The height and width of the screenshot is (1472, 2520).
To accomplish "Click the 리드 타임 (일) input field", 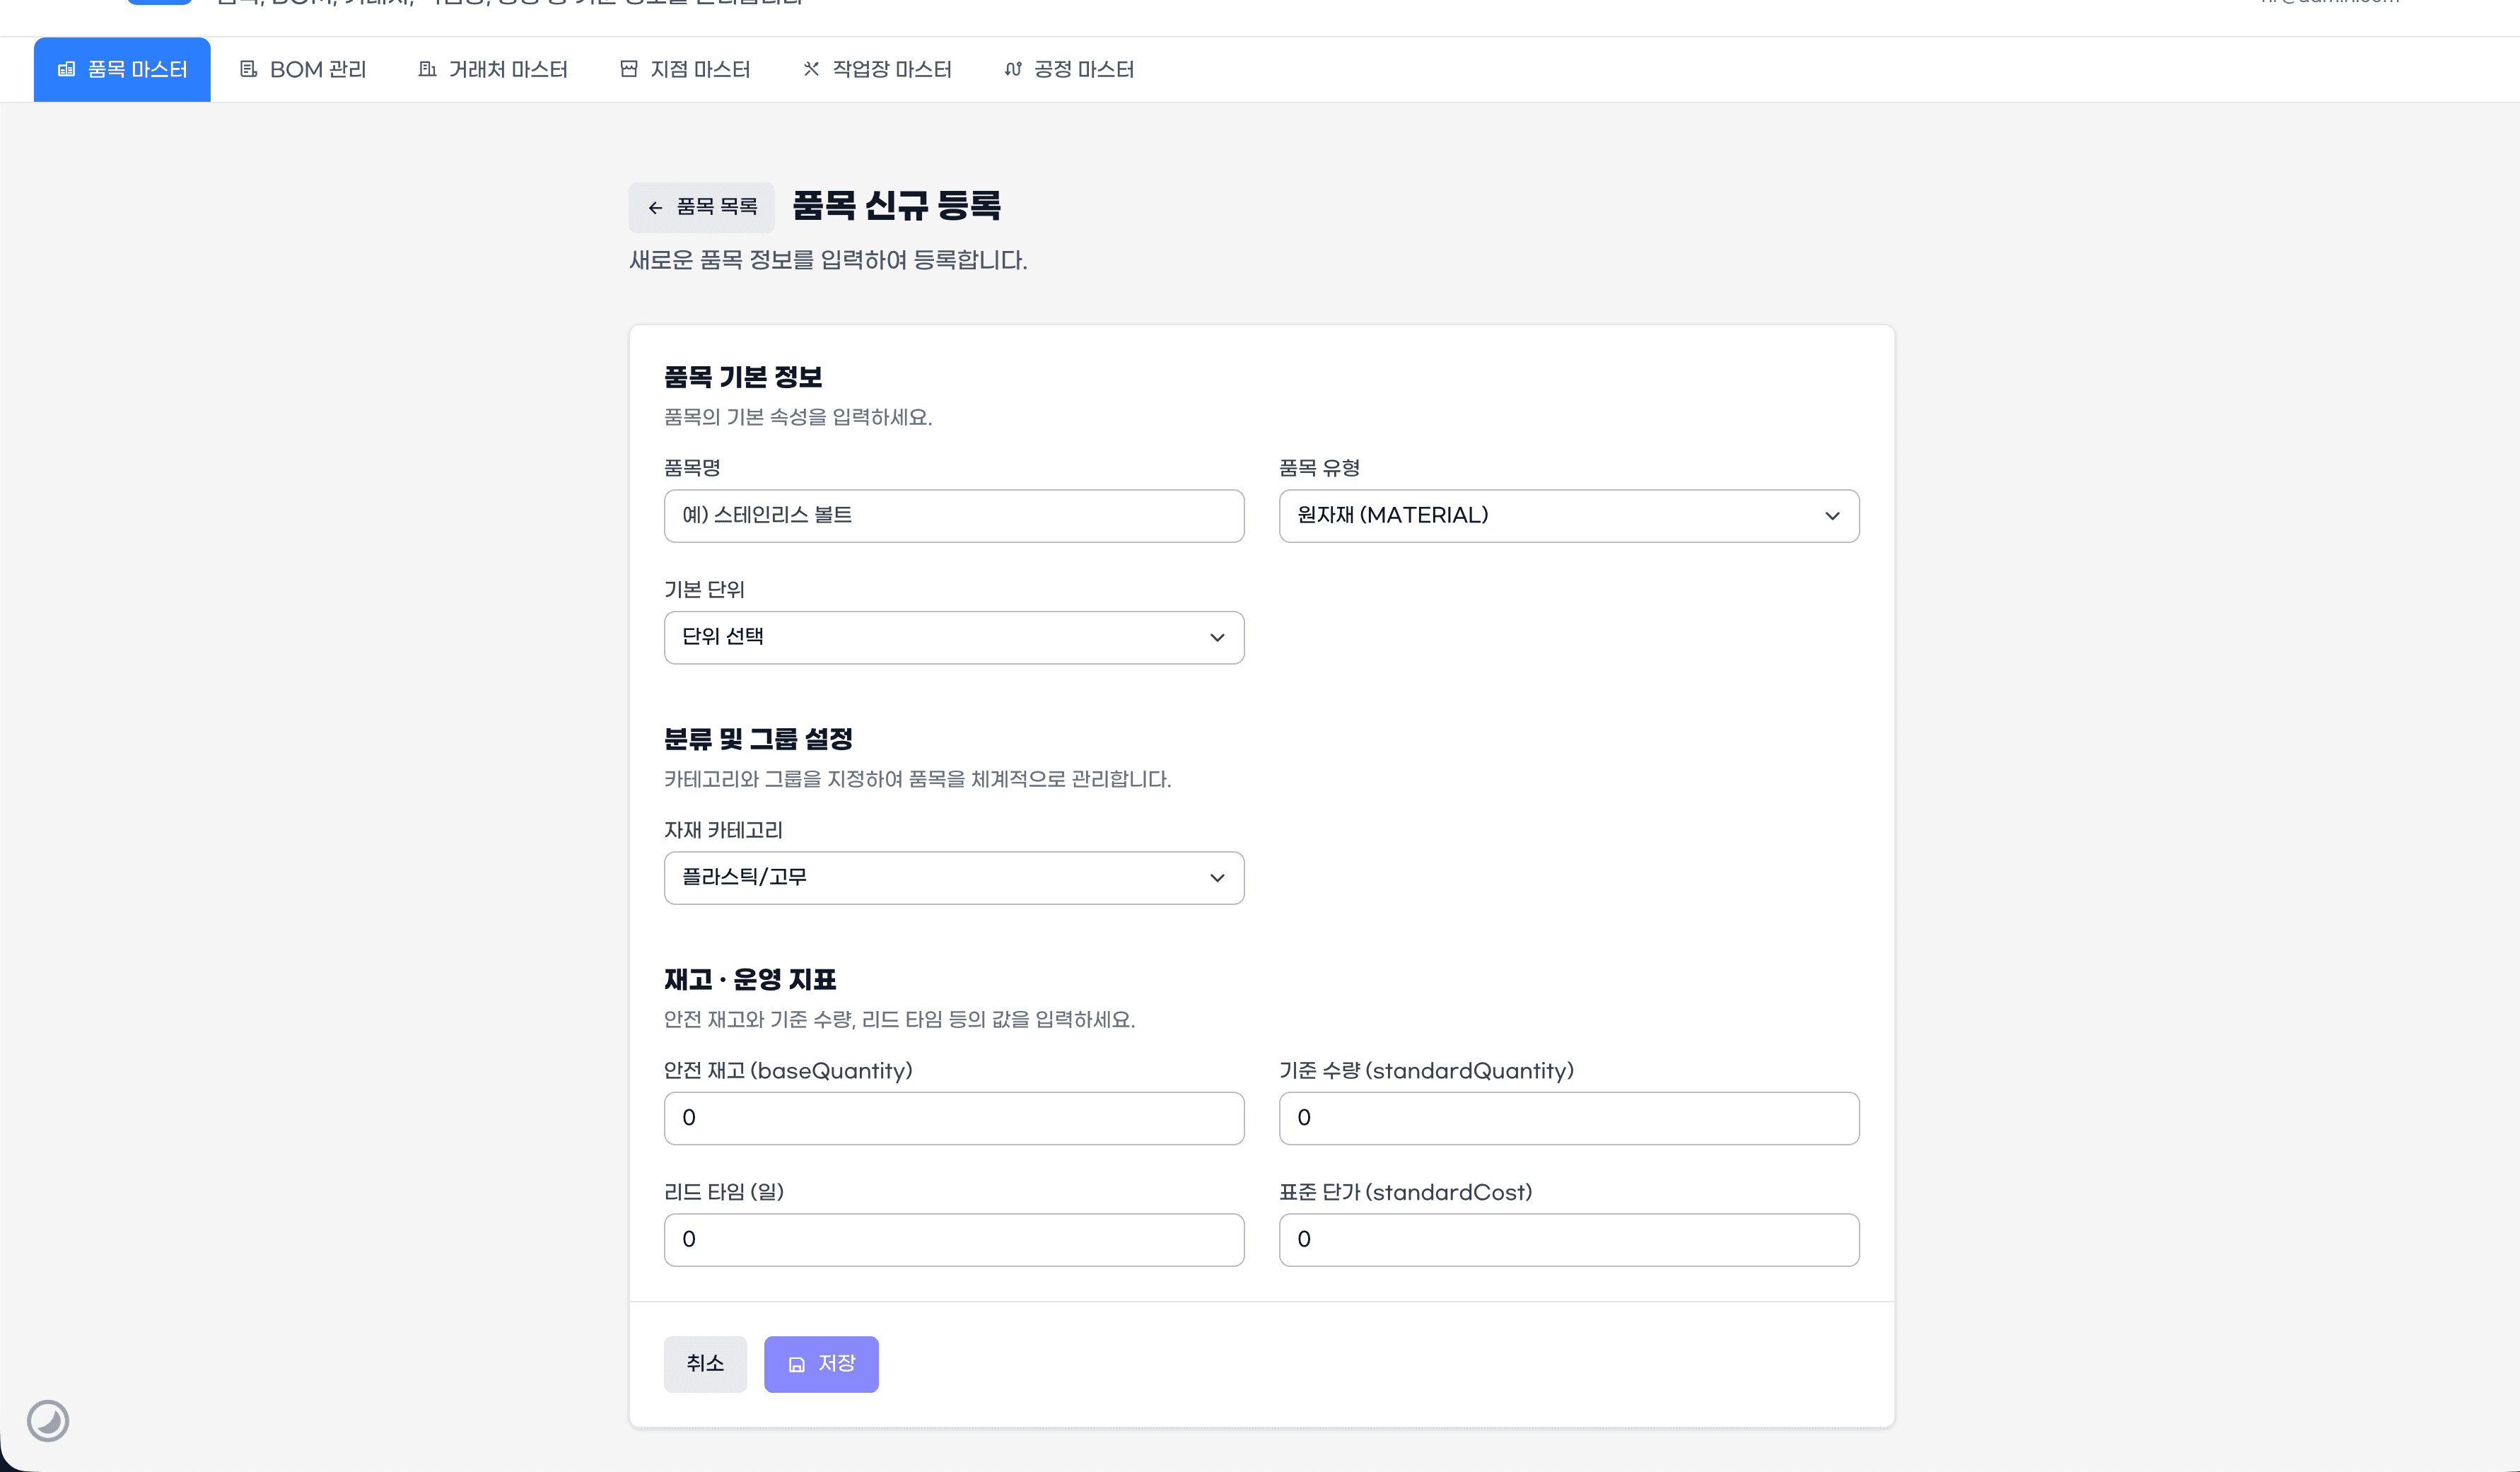I will (953, 1240).
